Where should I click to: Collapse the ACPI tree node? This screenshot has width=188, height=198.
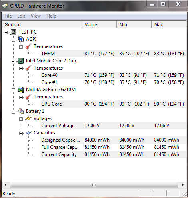tap(13, 40)
